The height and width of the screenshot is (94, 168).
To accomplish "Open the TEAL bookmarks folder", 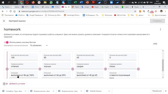I will pyautogui.click(x=131, y=15).
